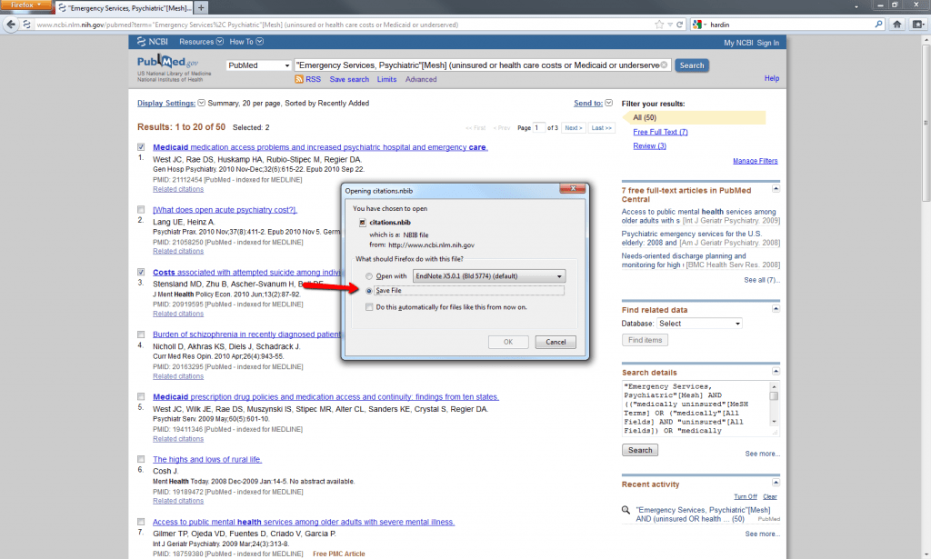The width and height of the screenshot is (931, 559).
Task: Select the Save File radio button
Action: [368, 290]
